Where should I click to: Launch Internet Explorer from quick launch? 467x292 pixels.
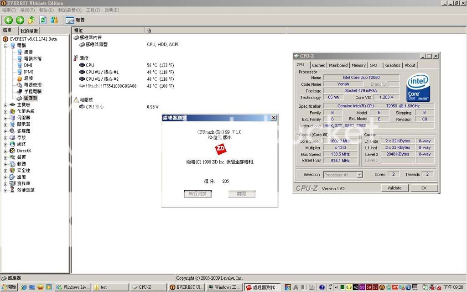pos(24,287)
